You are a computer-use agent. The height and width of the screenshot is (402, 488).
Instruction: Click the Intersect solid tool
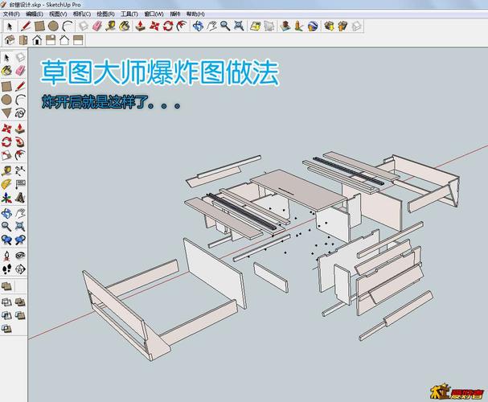(x=6, y=301)
